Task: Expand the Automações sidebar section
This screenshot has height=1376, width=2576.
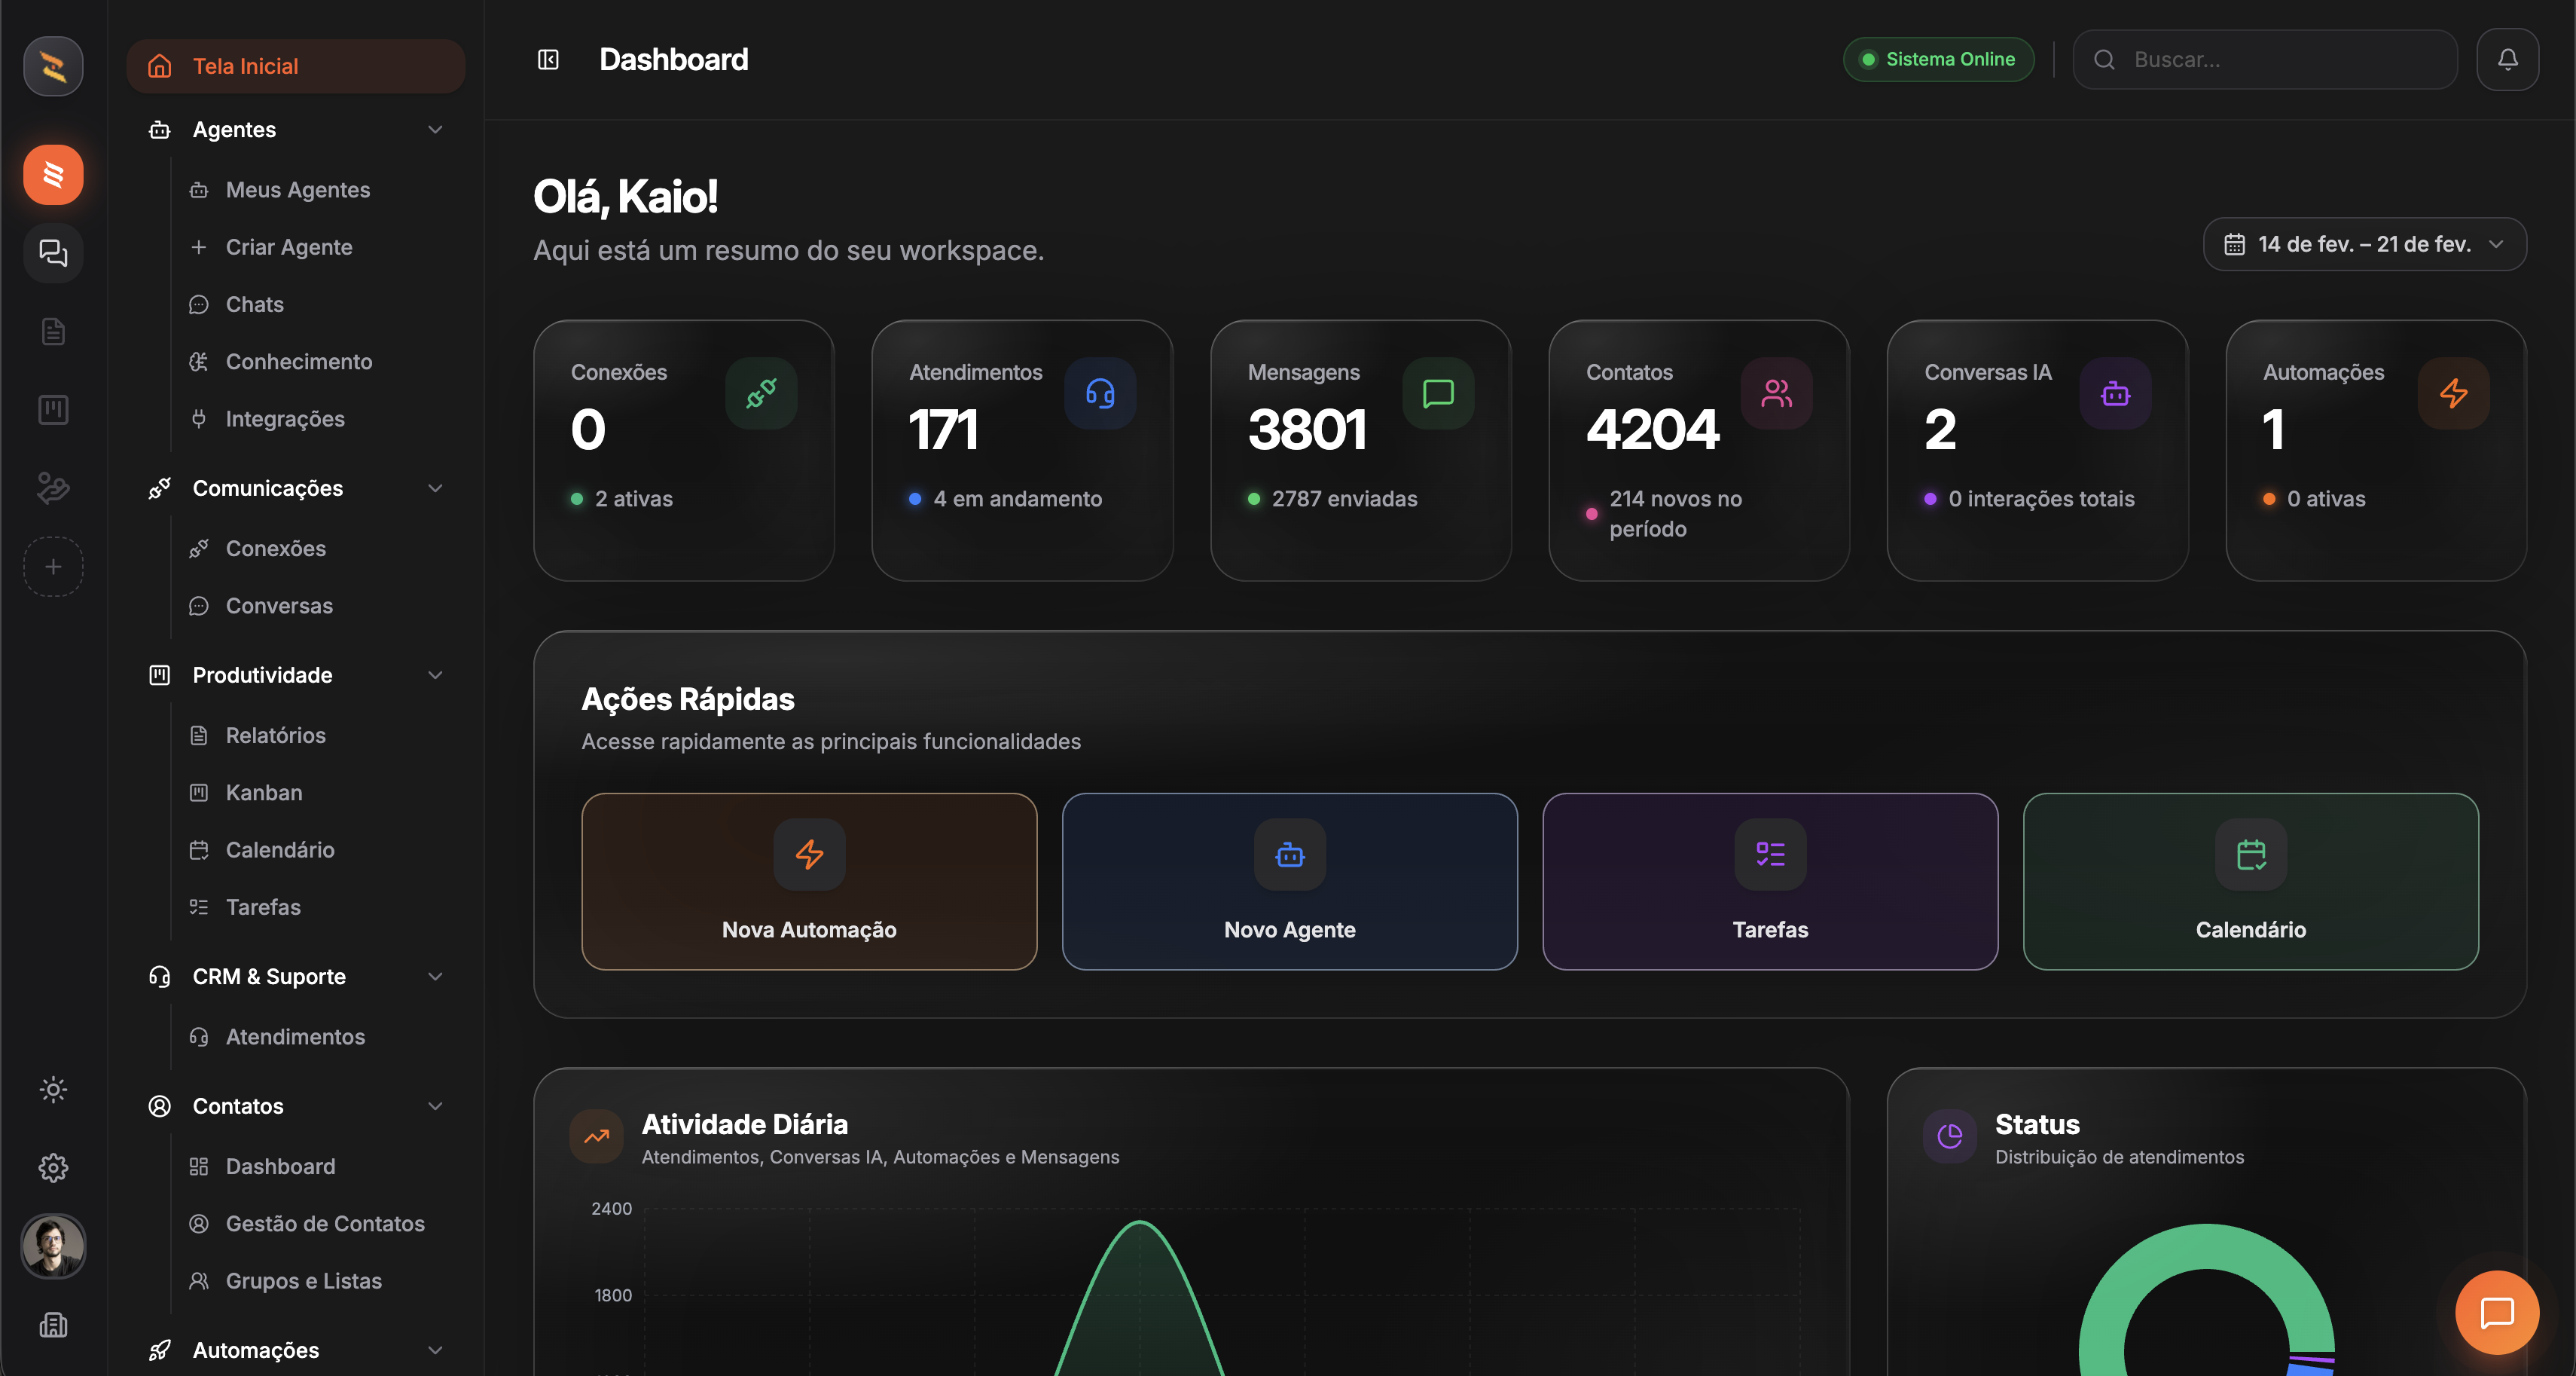Action: click(x=435, y=1350)
